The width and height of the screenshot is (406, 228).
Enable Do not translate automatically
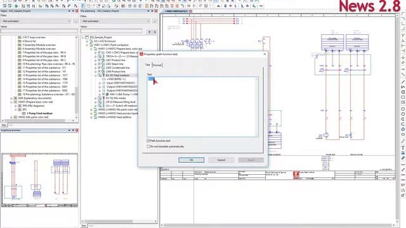pos(148,146)
